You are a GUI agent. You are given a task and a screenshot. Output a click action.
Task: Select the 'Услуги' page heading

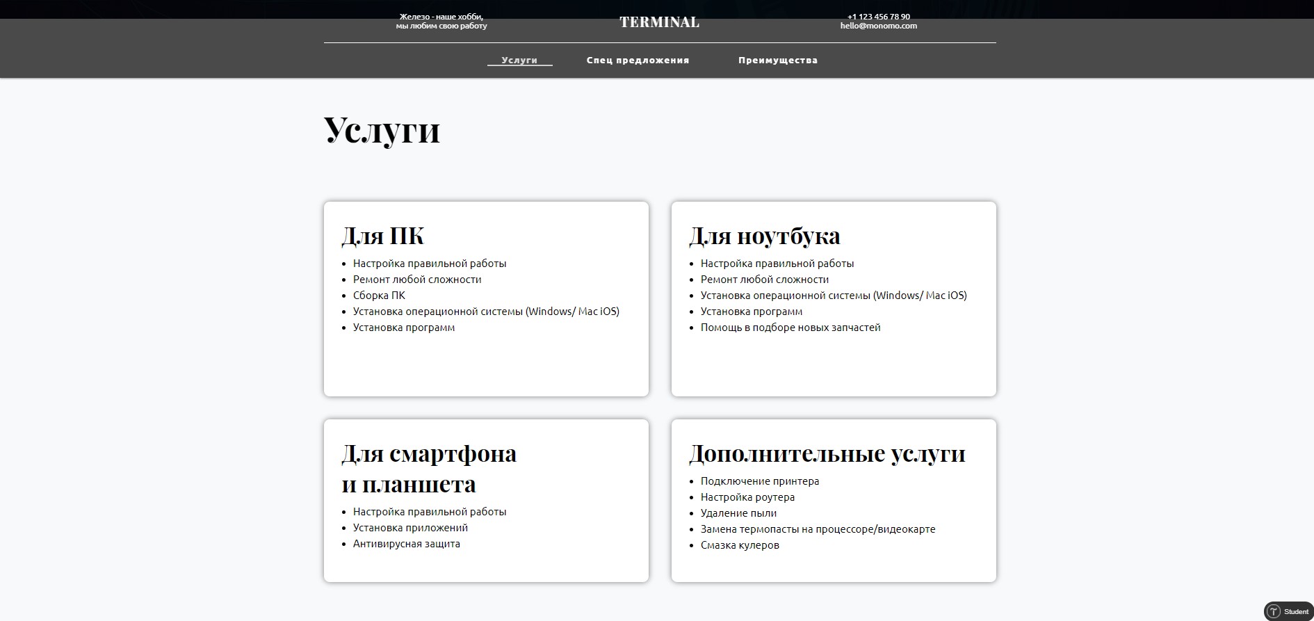click(382, 130)
